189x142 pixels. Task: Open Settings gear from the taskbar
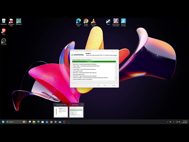[x=56, y=122]
